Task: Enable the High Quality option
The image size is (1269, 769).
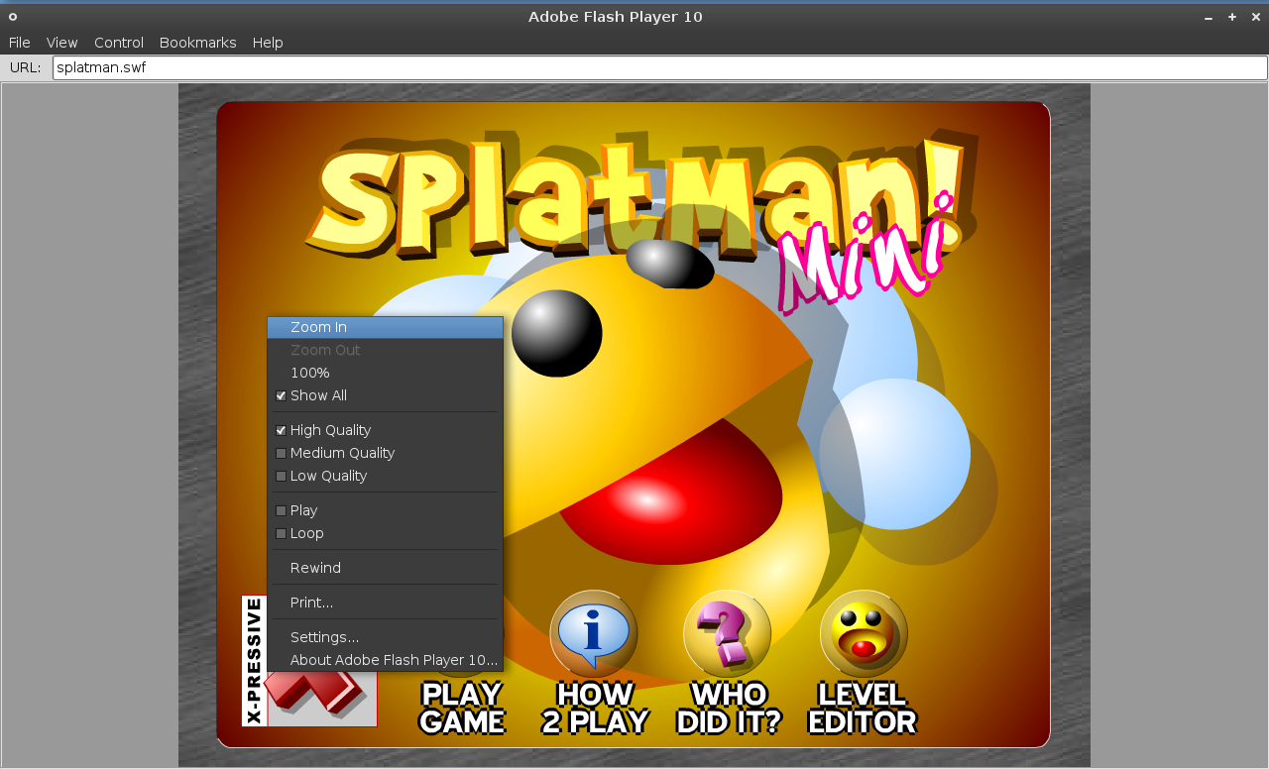Action: (x=282, y=431)
